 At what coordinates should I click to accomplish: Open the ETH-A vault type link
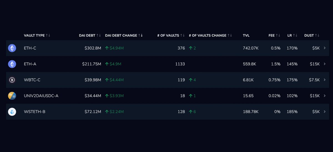click(x=30, y=64)
